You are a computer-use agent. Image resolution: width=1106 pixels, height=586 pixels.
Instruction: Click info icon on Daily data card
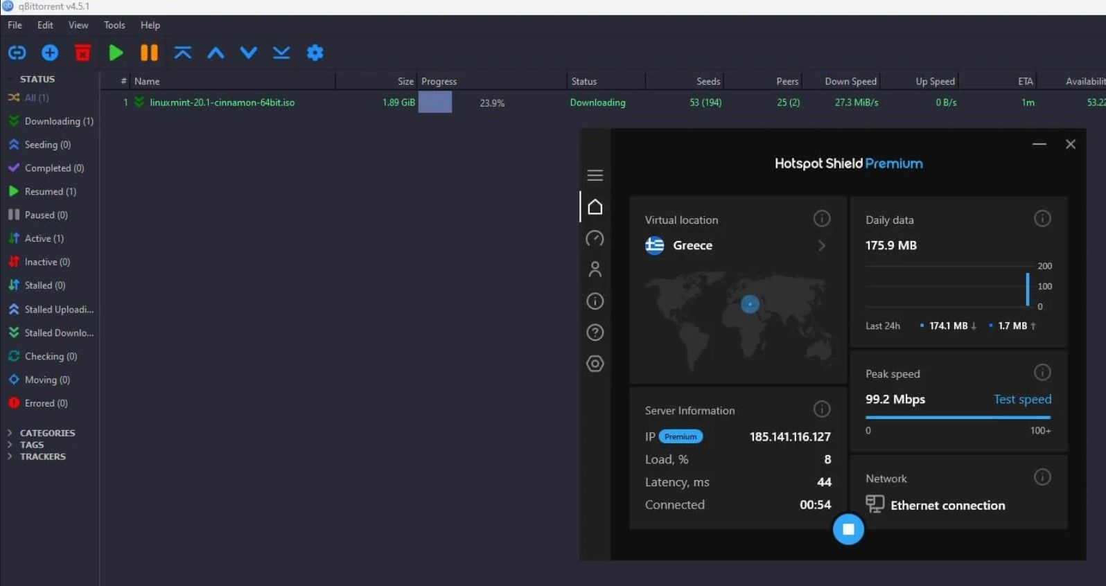[1042, 219]
